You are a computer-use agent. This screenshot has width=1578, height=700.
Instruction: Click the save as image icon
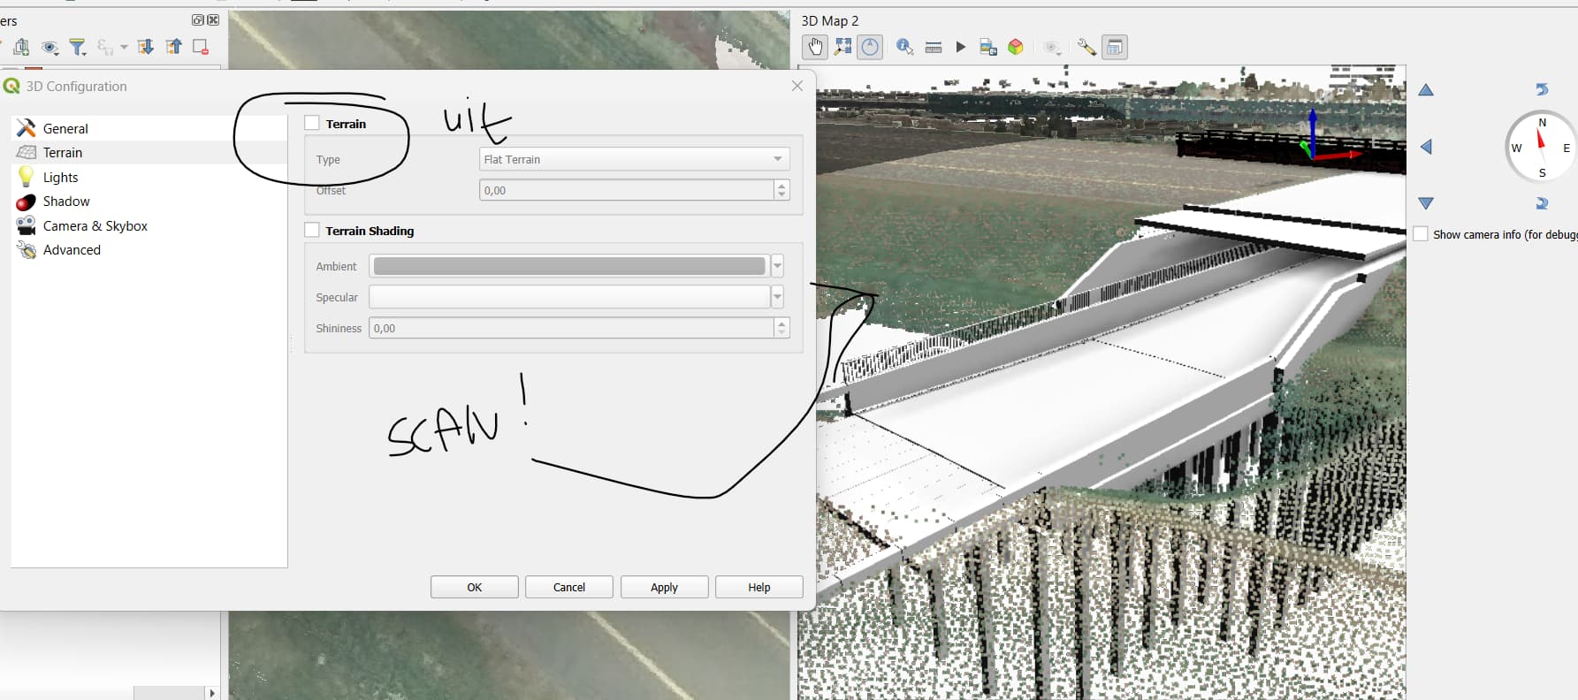(x=988, y=47)
